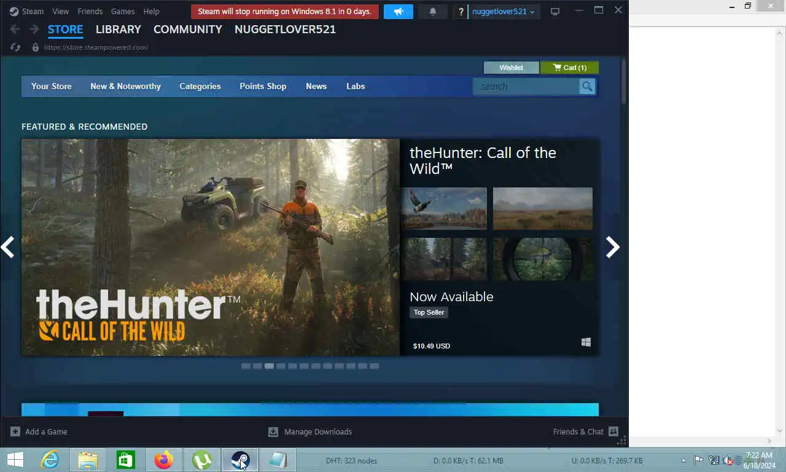
Task: Click Add a Game label
Action: 46,431
